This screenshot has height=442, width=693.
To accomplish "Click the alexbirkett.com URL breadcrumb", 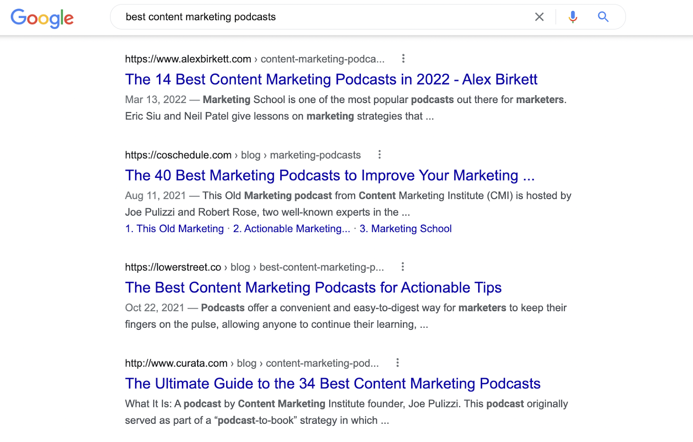I will pos(254,59).
